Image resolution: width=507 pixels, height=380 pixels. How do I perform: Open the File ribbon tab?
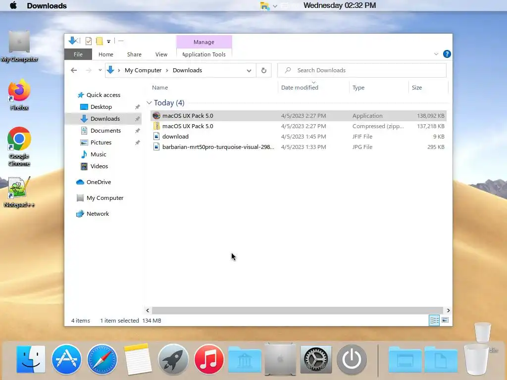78,54
